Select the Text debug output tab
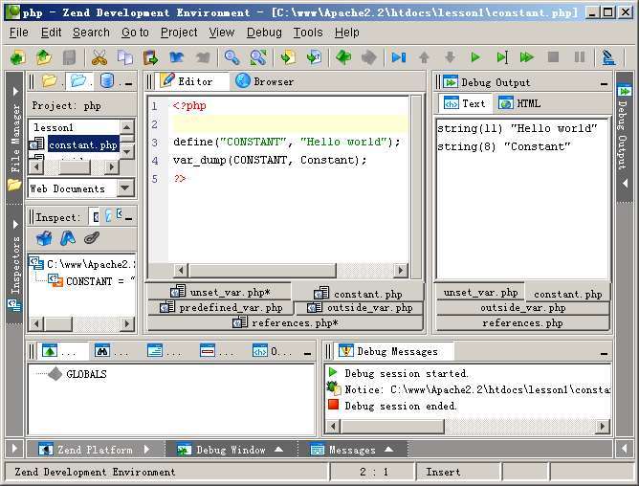The width and height of the screenshot is (639, 486). (465, 103)
